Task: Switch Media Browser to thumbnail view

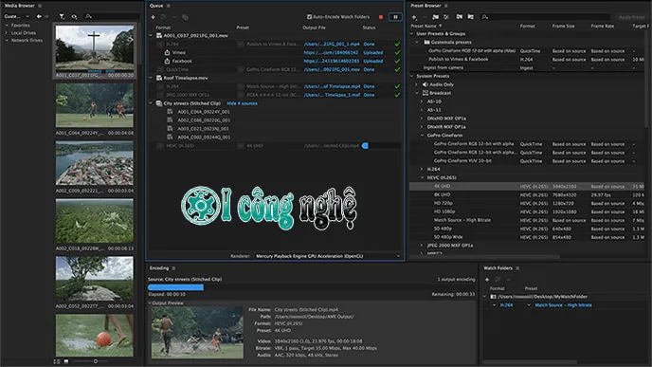Action: coord(66,361)
